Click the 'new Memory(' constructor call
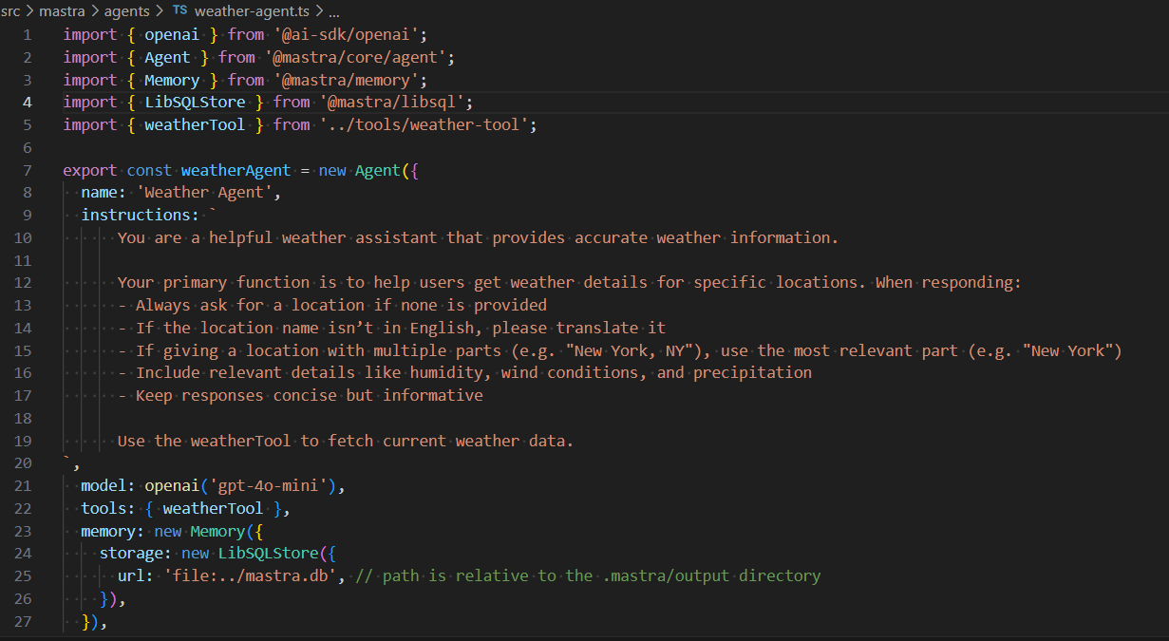 coord(204,531)
